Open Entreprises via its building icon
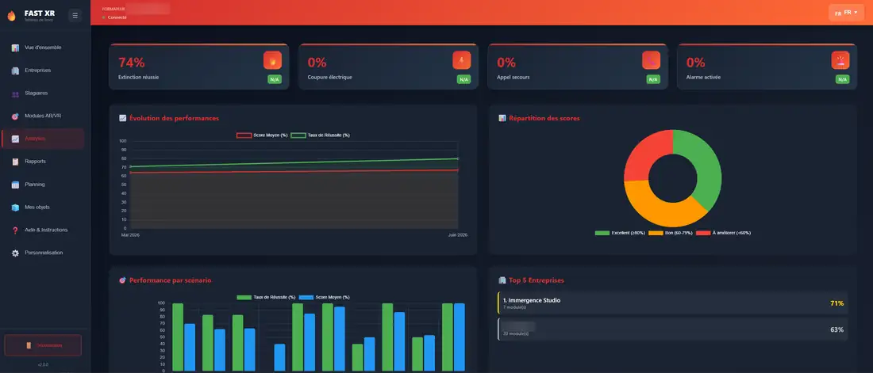Viewport: 873px width, 373px height. point(15,70)
